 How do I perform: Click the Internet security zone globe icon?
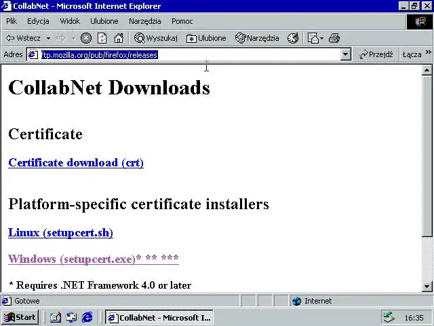tap(296, 301)
